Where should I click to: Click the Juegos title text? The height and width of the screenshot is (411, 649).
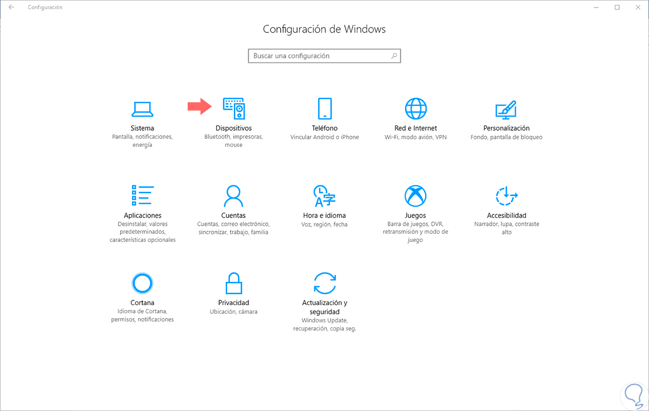[x=415, y=215]
